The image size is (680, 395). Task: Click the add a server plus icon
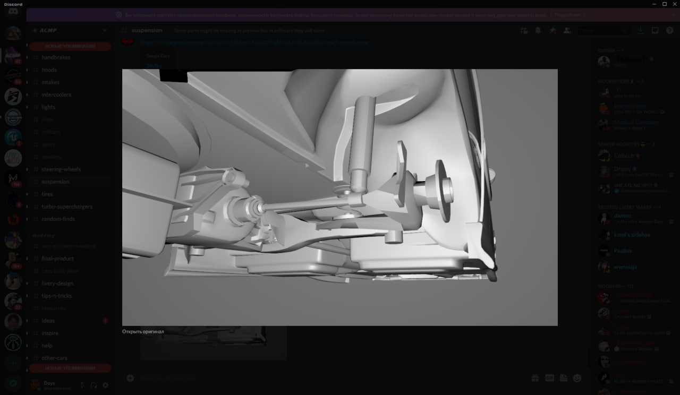point(13,363)
